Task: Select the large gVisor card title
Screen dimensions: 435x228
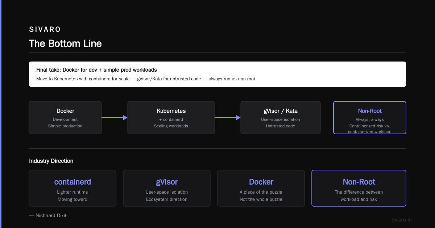Action: coord(167,182)
